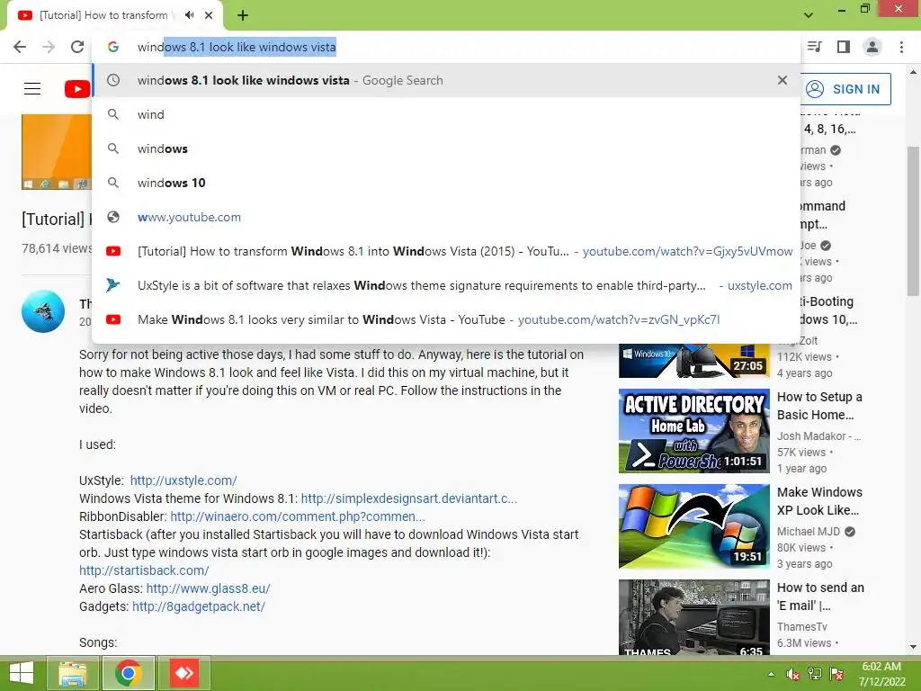Click the muted volume tray icon

pyautogui.click(x=792, y=674)
